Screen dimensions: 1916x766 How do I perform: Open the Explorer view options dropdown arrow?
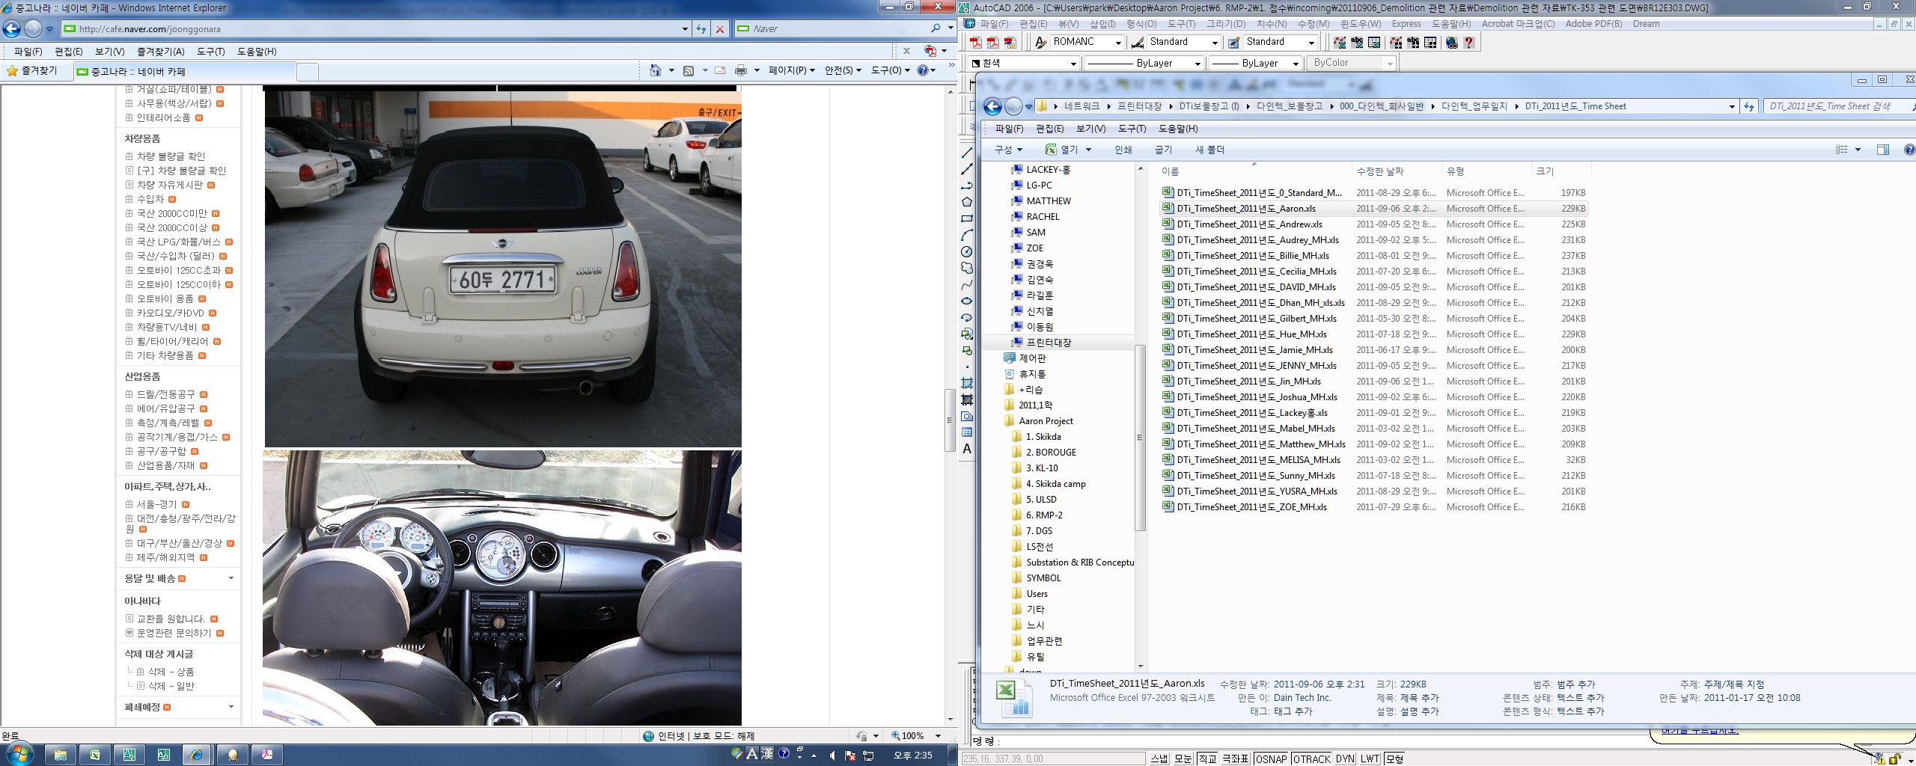(x=1858, y=150)
